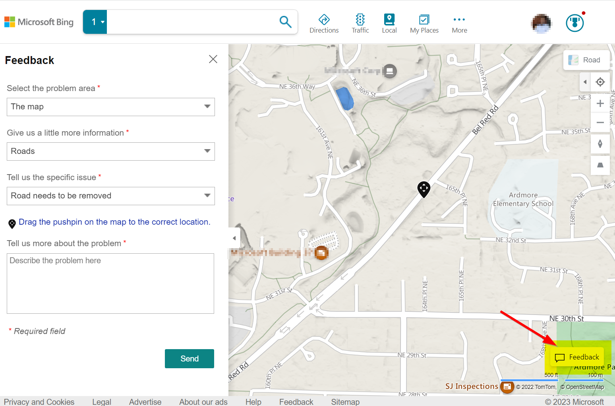Expand the problem area dropdown
The height and width of the screenshot is (406, 615).
[x=111, y=107]
